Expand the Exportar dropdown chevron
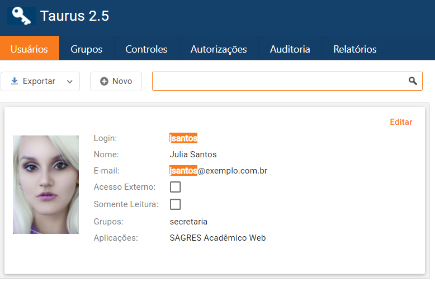The height and width of the screenshot is (281, 435). click(70, 82)
